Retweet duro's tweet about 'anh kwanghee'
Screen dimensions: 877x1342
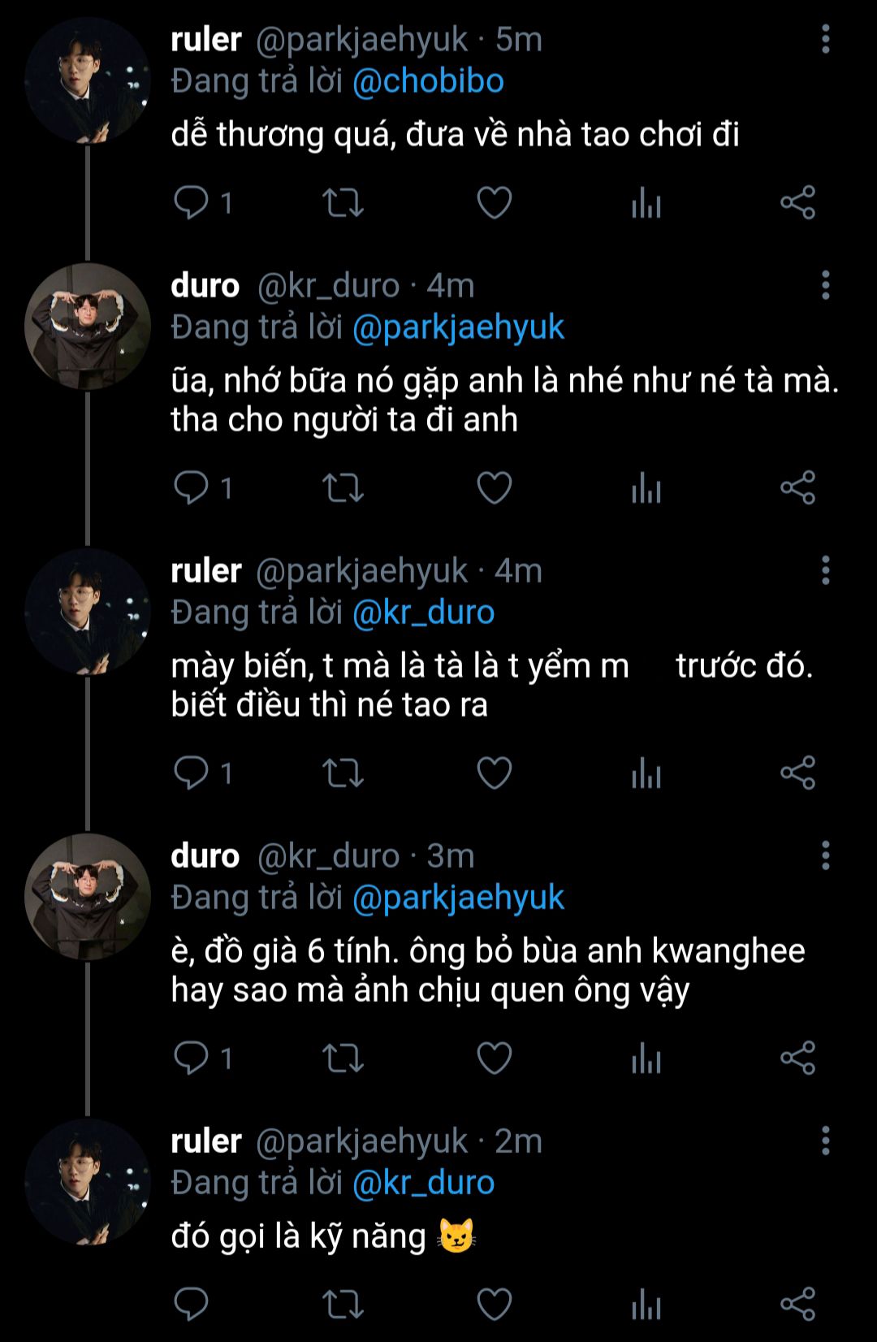click(343, 1058)
